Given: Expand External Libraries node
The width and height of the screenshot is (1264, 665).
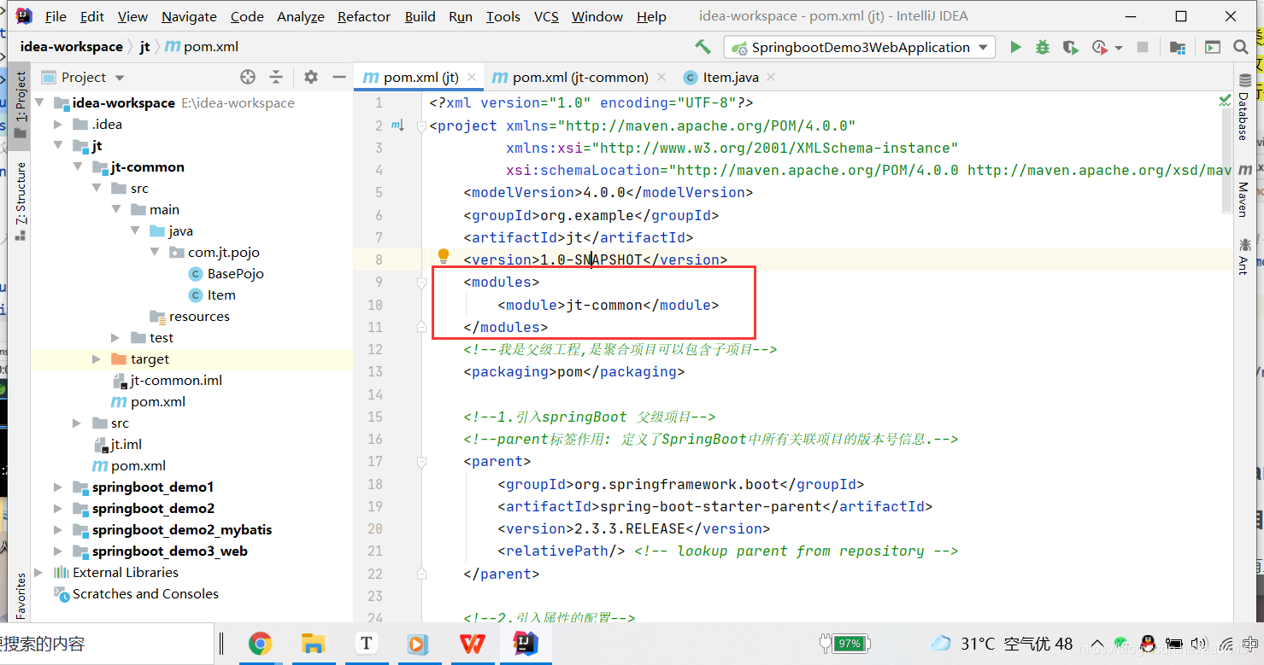Looking at the screenshot, I should tap(38, 573).
